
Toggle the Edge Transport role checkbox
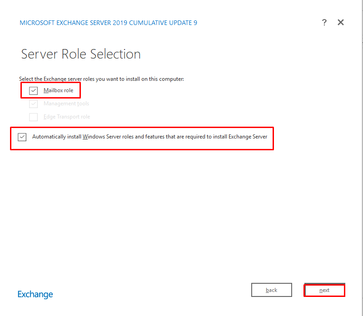(33, 117)
